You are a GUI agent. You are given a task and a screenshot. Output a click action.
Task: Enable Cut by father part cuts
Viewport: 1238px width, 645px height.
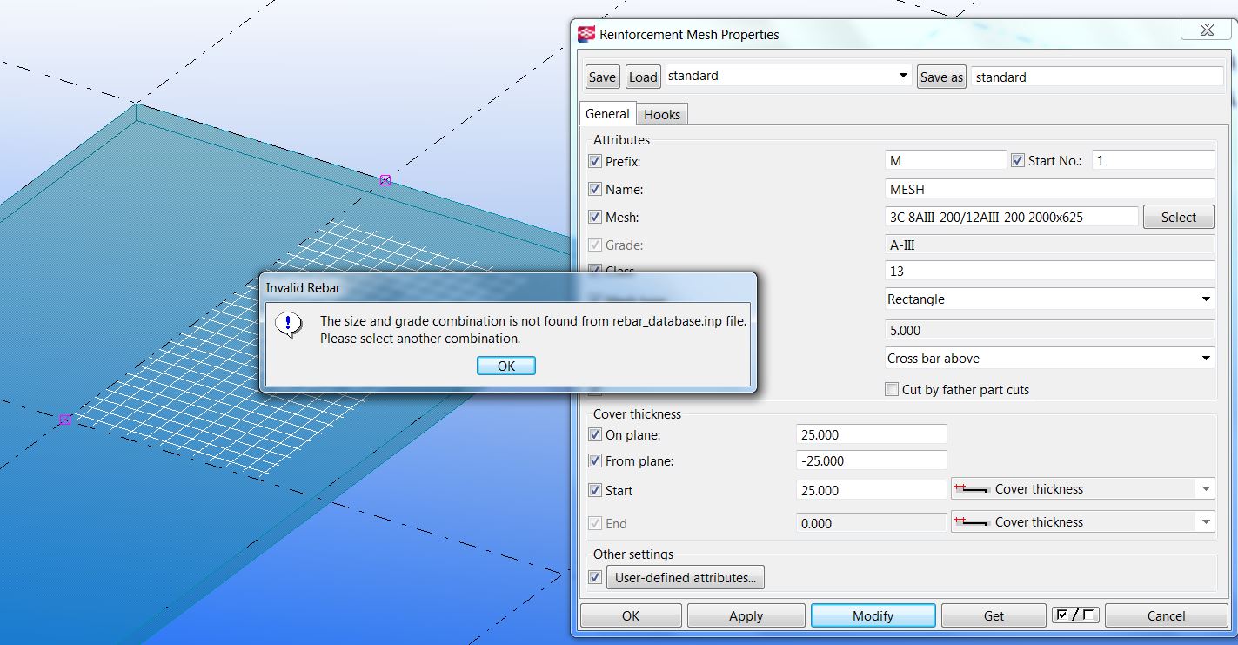(x=892, y=390)
